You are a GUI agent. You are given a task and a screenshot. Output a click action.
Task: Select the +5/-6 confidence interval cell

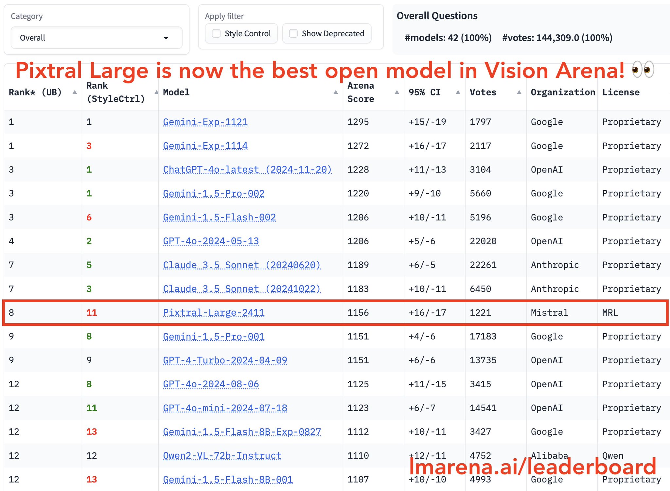(x=422, y=241)
